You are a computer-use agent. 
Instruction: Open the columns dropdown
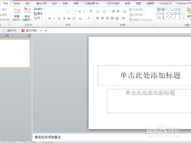124,18
